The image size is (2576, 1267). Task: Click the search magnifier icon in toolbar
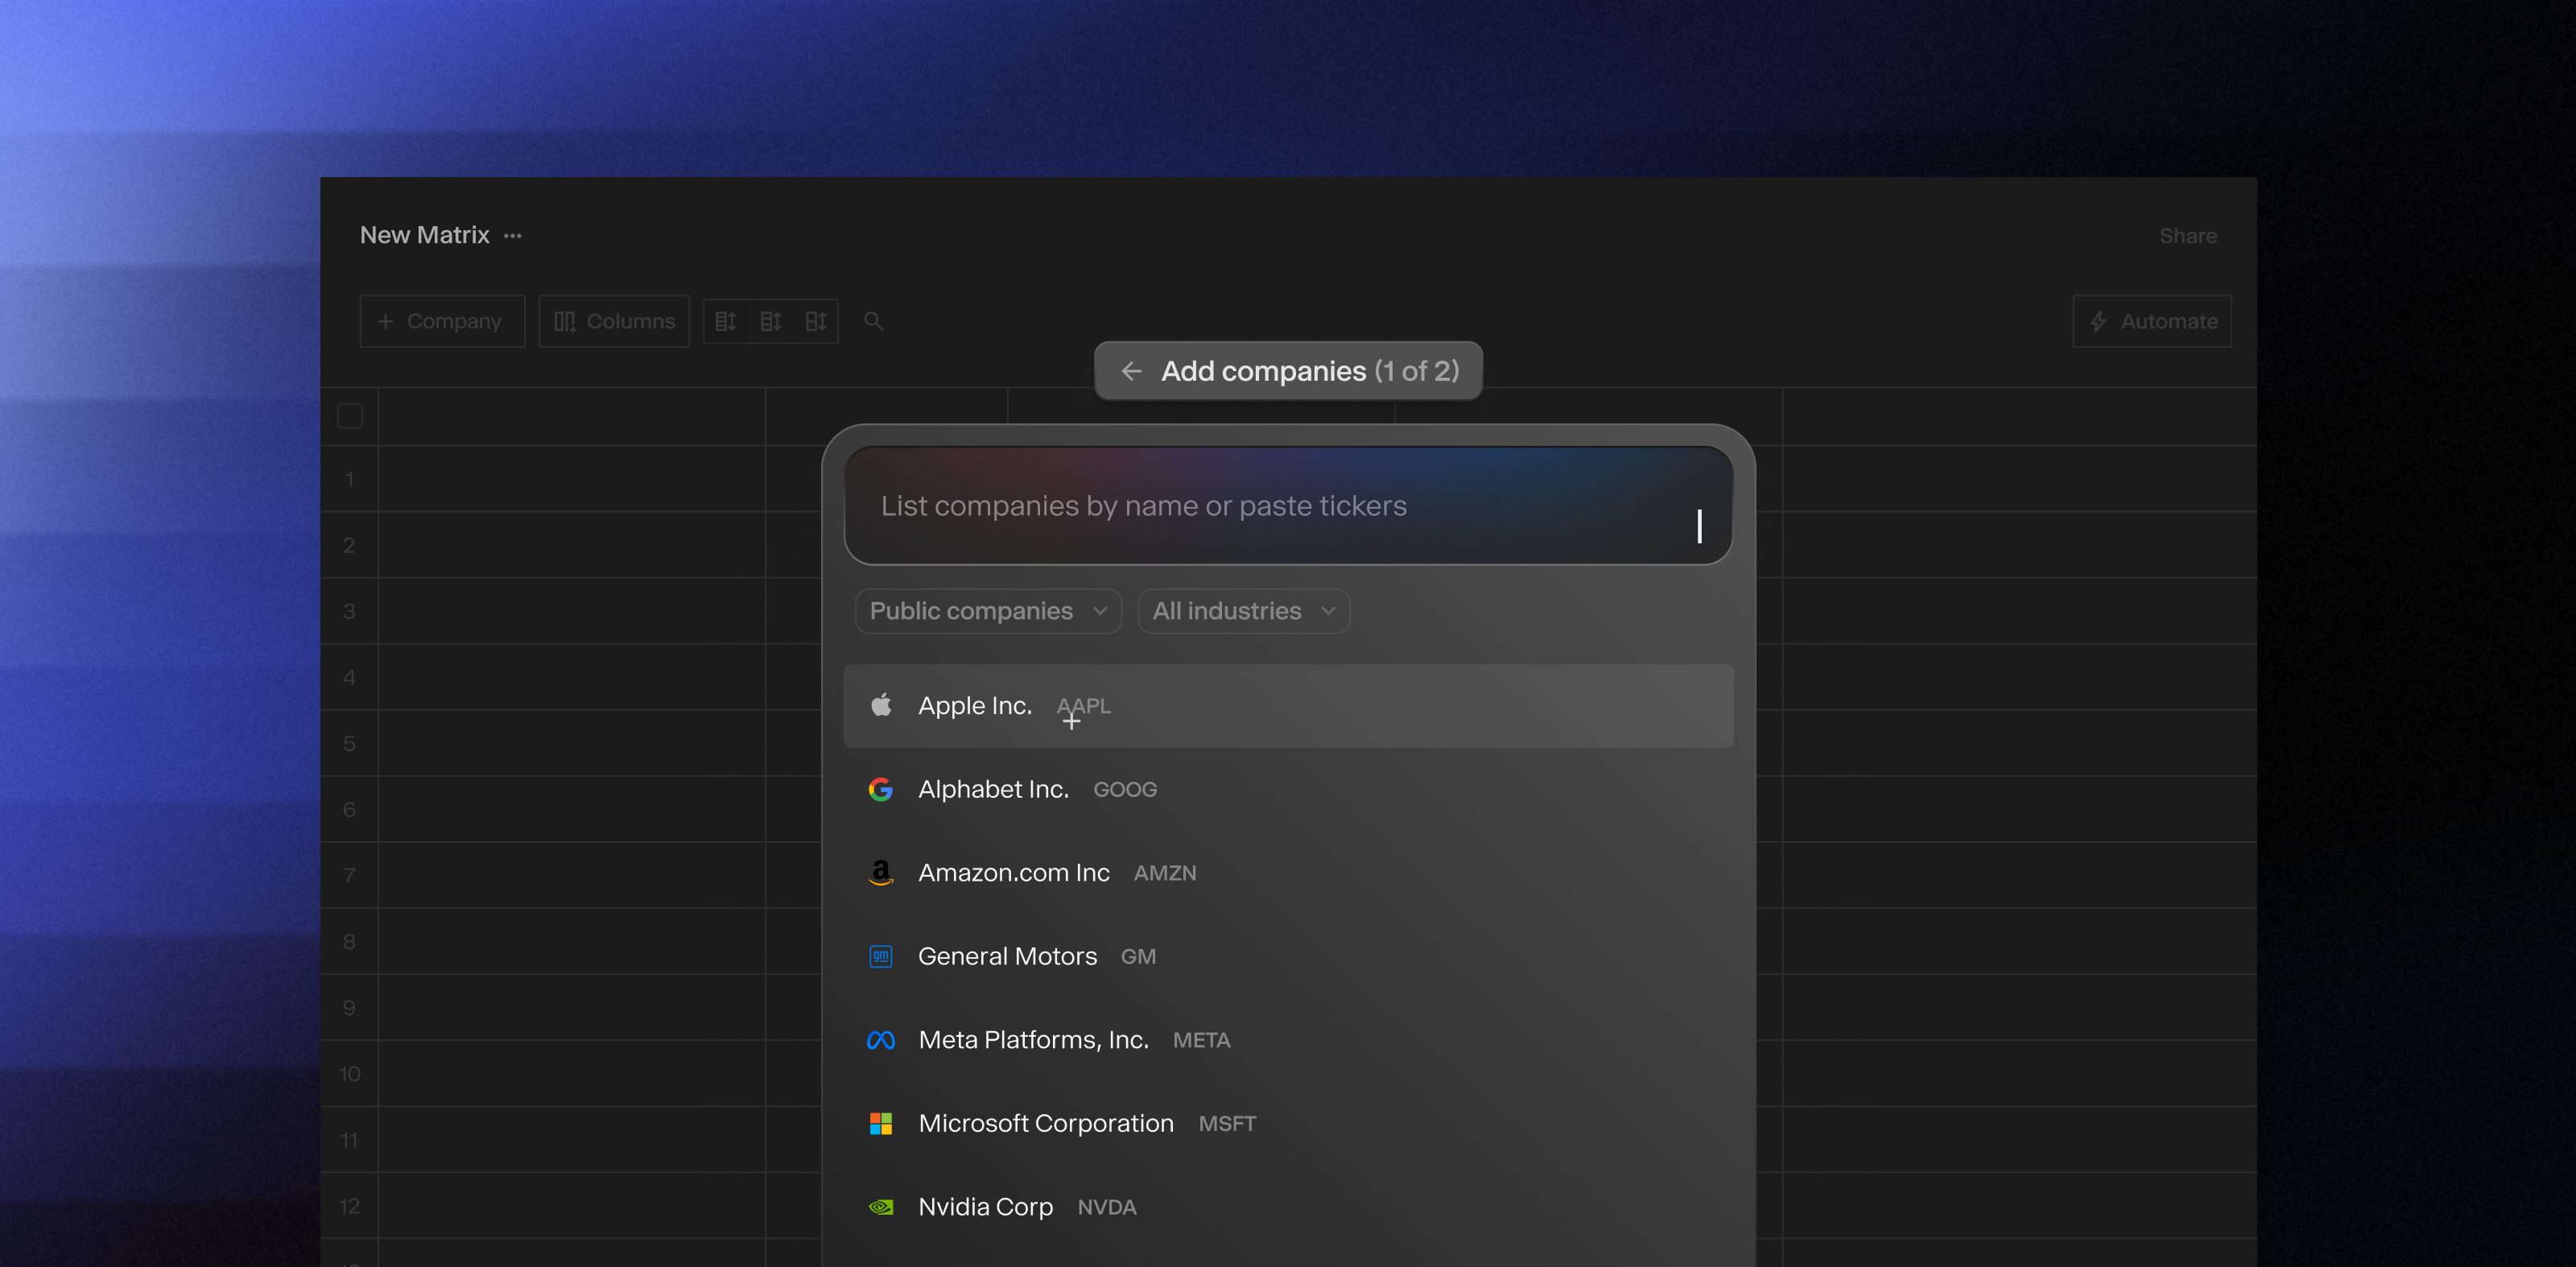pos(873,321)
